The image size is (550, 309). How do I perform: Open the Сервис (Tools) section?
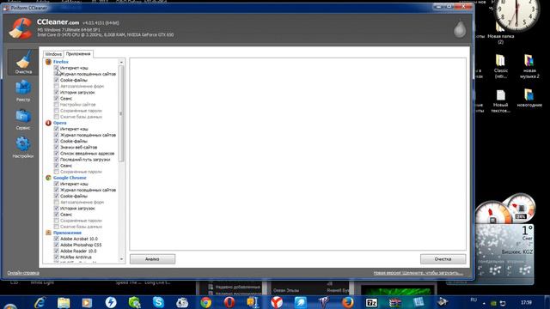click(x=23, y=119)
